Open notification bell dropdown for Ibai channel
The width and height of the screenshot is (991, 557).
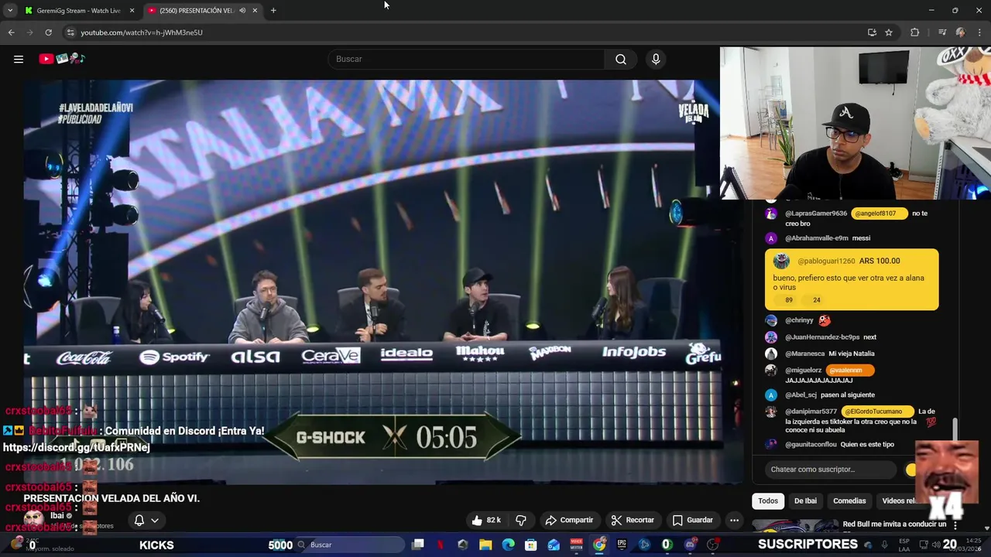point(146,520)
